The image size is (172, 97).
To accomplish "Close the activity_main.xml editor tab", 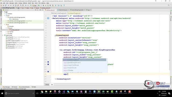I will tap(56, 10).
